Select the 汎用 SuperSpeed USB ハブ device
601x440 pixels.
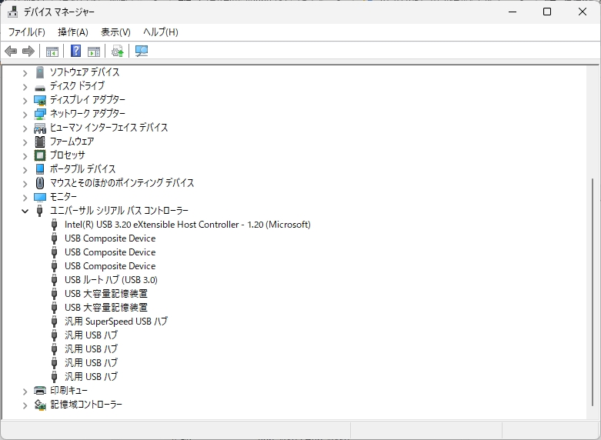(115, 322)
